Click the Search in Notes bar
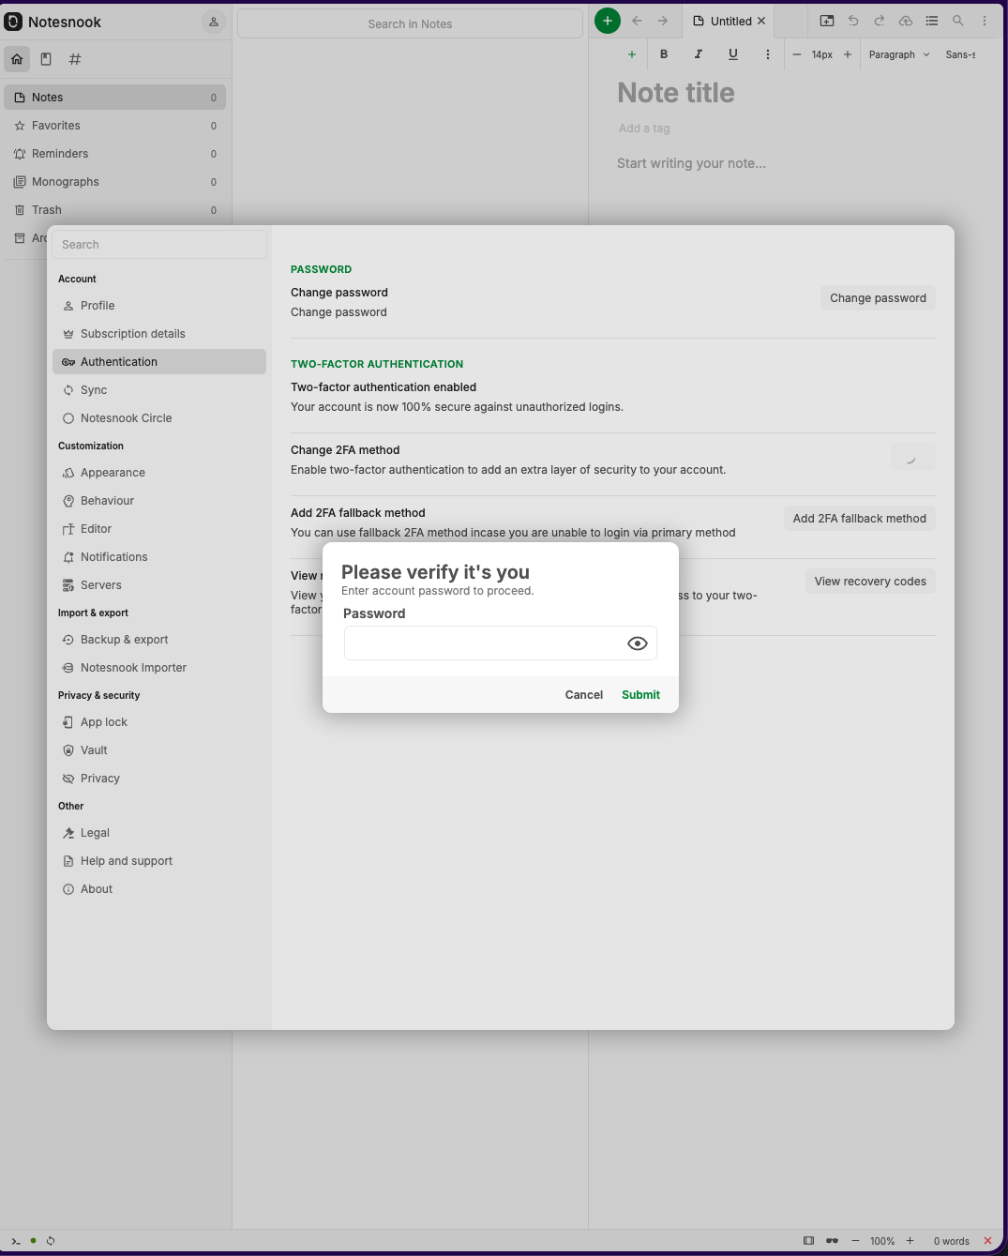1008x1256 pixels. pos(410,24)
